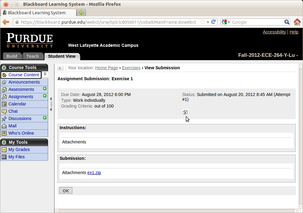The width and height of the screenshot is (303, 213).
Task: Switch to the Teach tab
Action: pos(33,56)
